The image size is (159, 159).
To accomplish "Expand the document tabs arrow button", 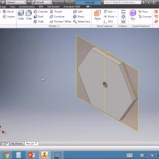I will coord(7,144).
